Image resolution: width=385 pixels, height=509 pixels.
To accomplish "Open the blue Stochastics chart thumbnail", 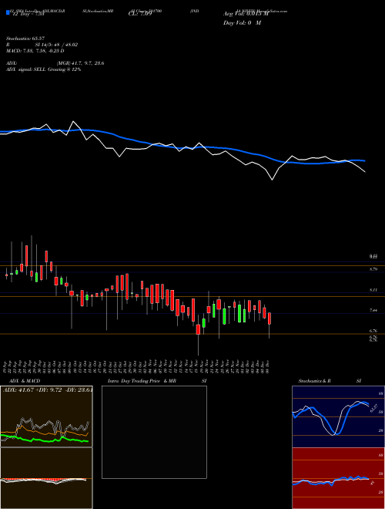I will coord(338,416).
